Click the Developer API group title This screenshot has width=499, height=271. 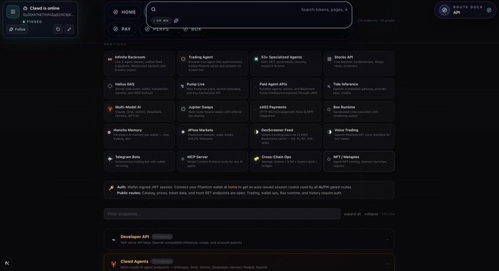click(x=134, y=237)
